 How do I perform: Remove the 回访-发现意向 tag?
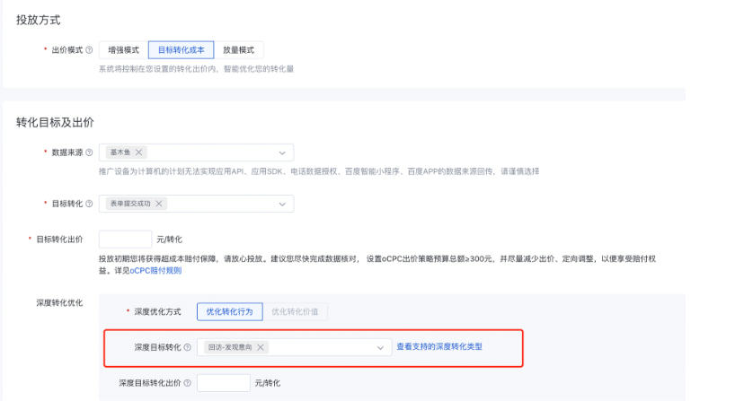click(261, 347)
